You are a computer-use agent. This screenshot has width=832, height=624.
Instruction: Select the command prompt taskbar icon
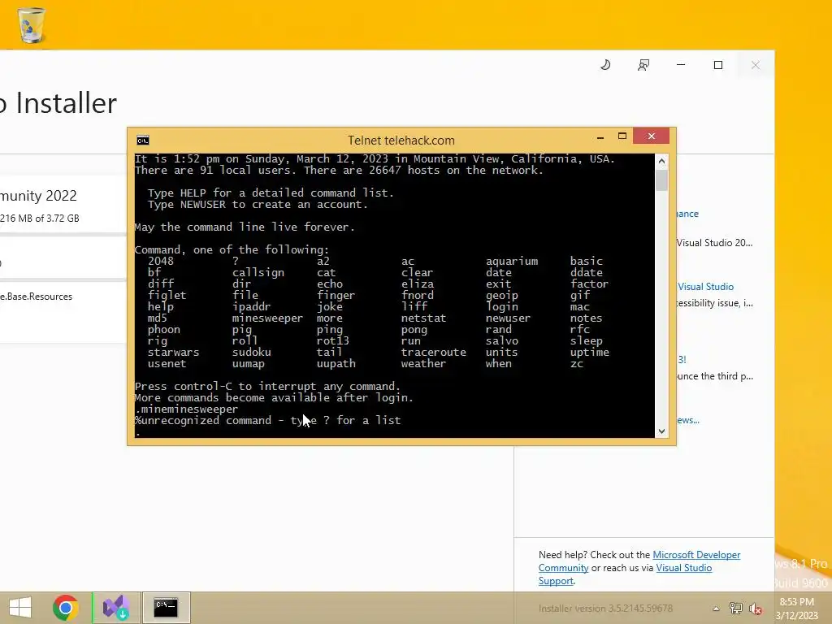[166, 608]
